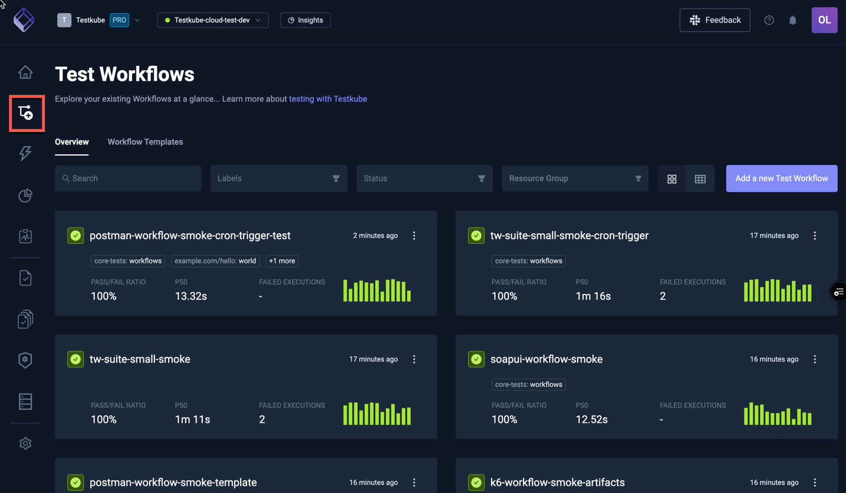Select the executions stacked-documents sidebar icon

[x=25, y=319]
